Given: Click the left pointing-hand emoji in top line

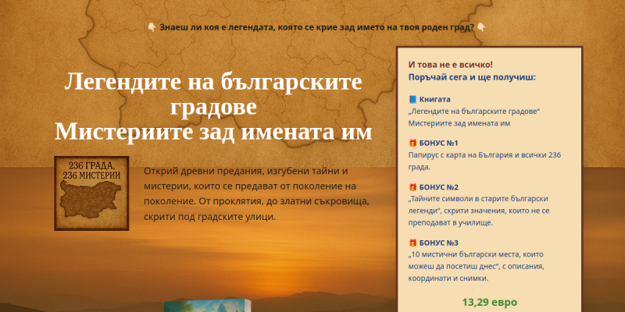Looking at the screenshot, I should [152, 27].
